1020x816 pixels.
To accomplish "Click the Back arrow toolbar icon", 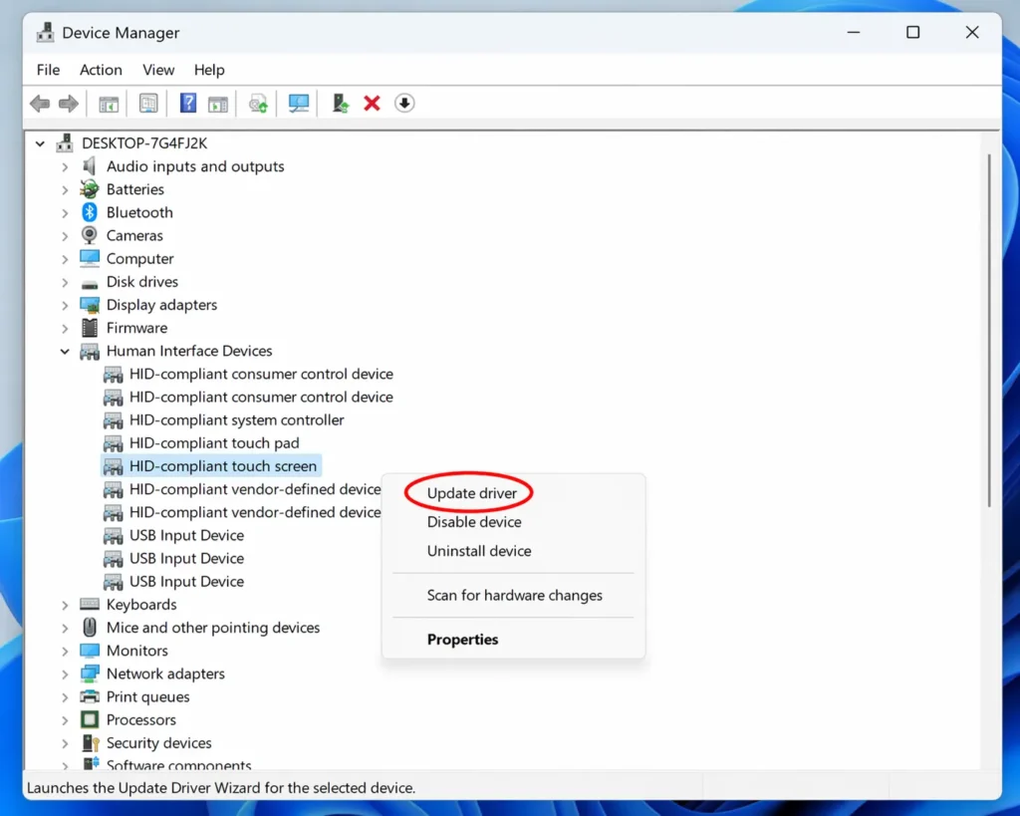I will [x=40, y=104].
